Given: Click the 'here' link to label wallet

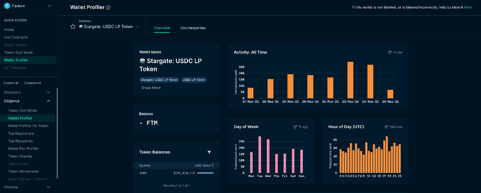Looking at the screenshot, I should (x=468, y=8).
